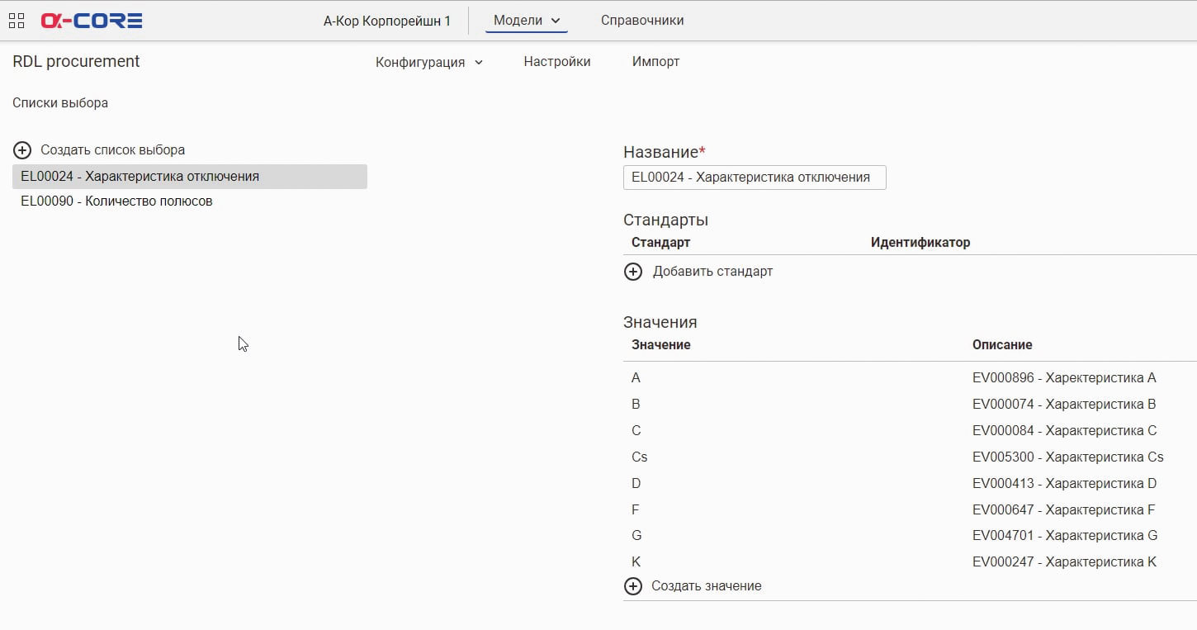Select the value row A
1197x630 pixels.
coord(910,378)
